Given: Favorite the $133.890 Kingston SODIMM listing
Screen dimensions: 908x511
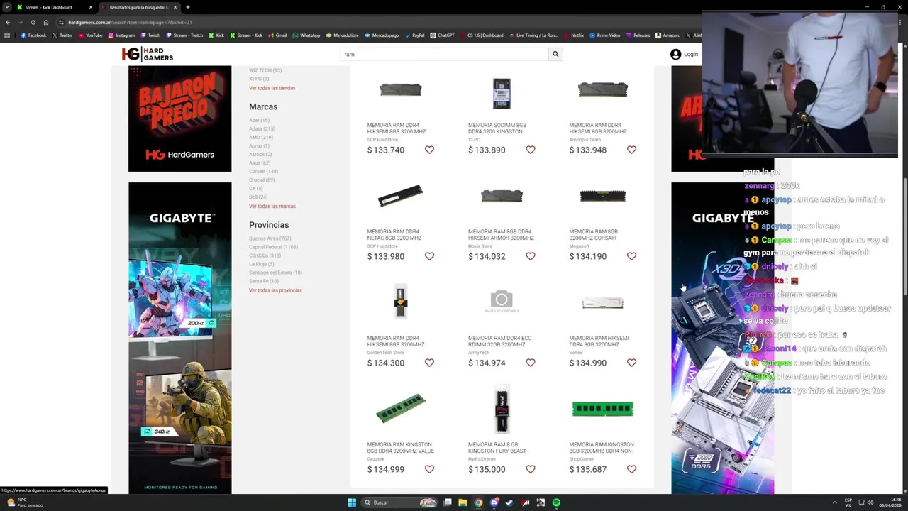Looking at the screenshot, I should (x=531, y=150).
